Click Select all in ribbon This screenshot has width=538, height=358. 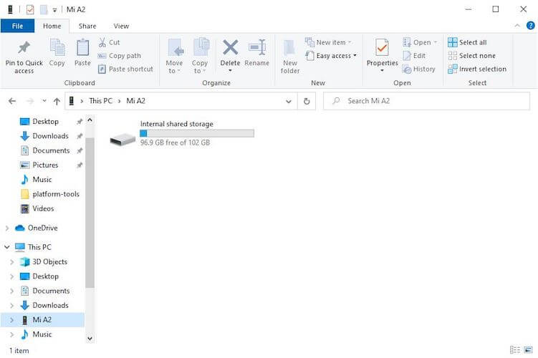pos(467,42)
